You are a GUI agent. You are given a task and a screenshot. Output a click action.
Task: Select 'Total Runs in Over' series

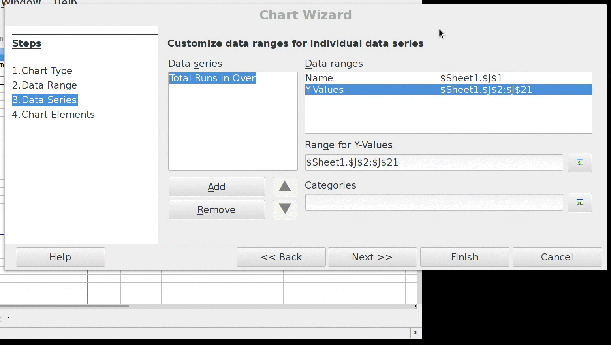point(212,78)
